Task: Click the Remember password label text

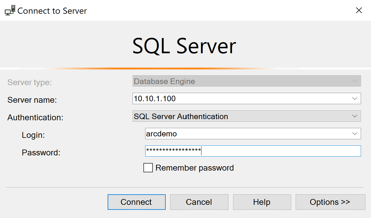Action: pos(195,168)
